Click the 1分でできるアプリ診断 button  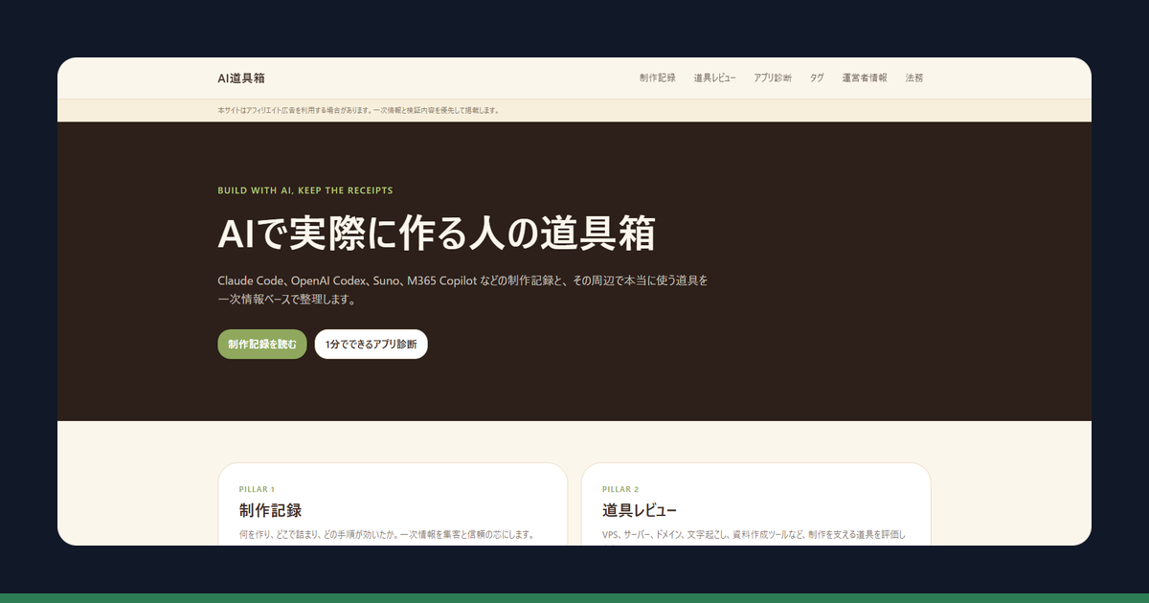[x=371, y=345]
